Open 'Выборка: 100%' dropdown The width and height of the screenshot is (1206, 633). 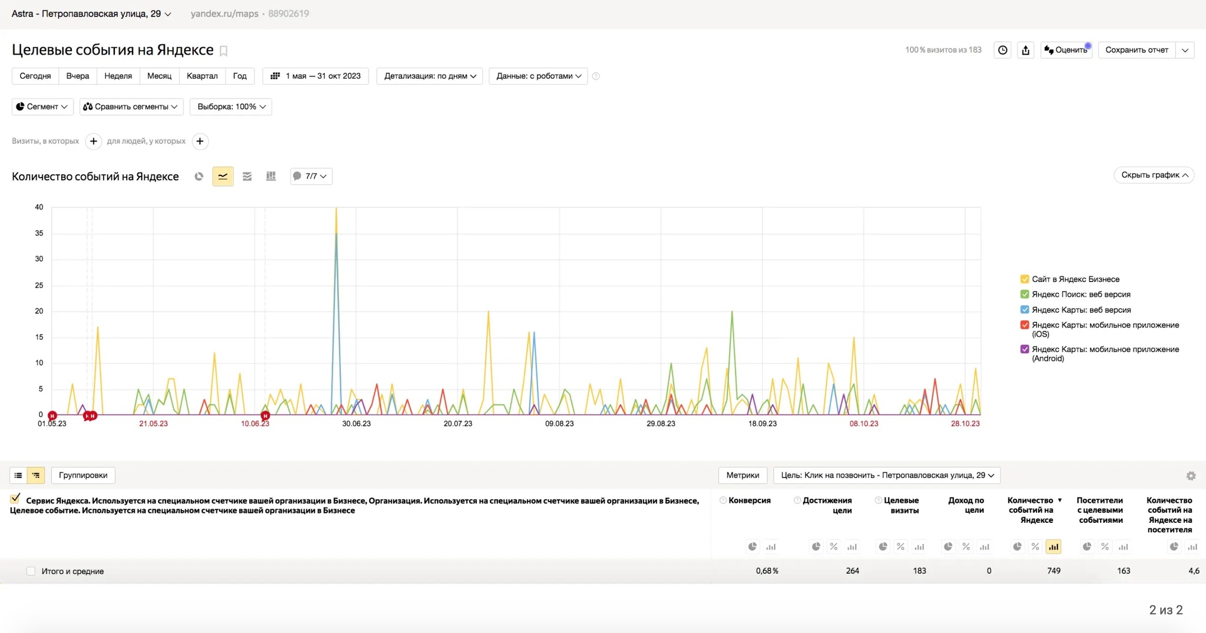231,107
